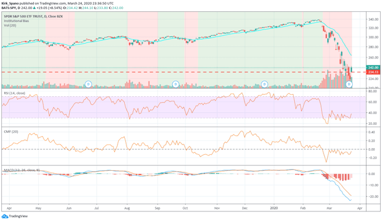Click the CMF (20) indicator label
The height and width of the screenshot is (221, 382).
11,131
